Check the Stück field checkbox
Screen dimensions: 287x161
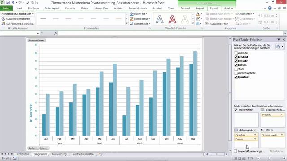[236, 69]
